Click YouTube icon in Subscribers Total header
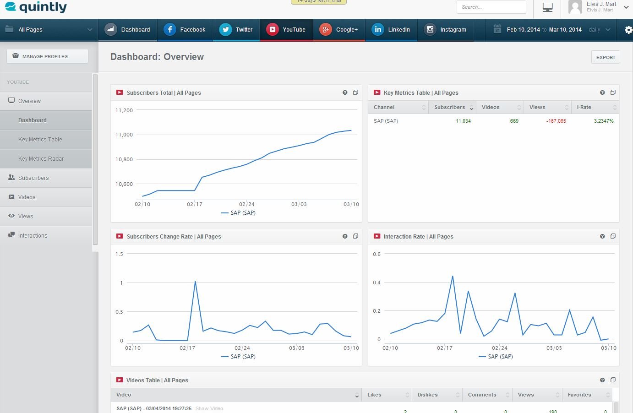 (x=120, y=92)
